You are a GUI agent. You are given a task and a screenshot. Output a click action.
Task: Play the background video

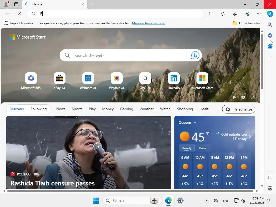[x=234, y=97]
